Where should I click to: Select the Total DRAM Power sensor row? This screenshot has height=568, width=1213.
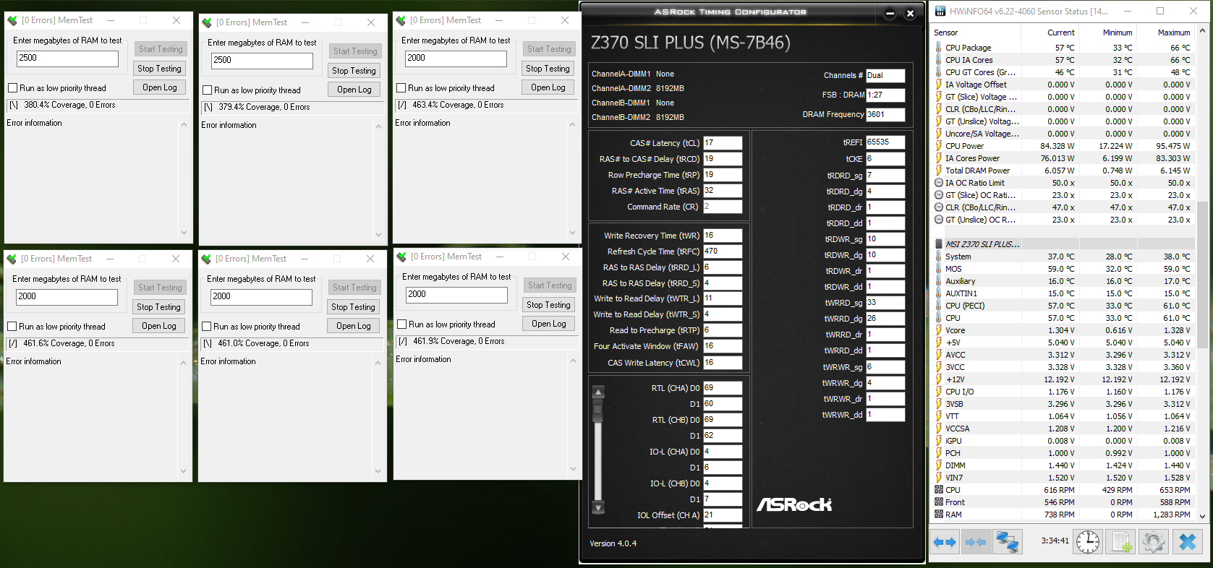1063,171
